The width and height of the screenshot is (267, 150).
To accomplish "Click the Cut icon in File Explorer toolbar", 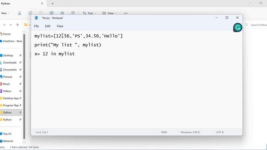I will click(x=20, y=13).
